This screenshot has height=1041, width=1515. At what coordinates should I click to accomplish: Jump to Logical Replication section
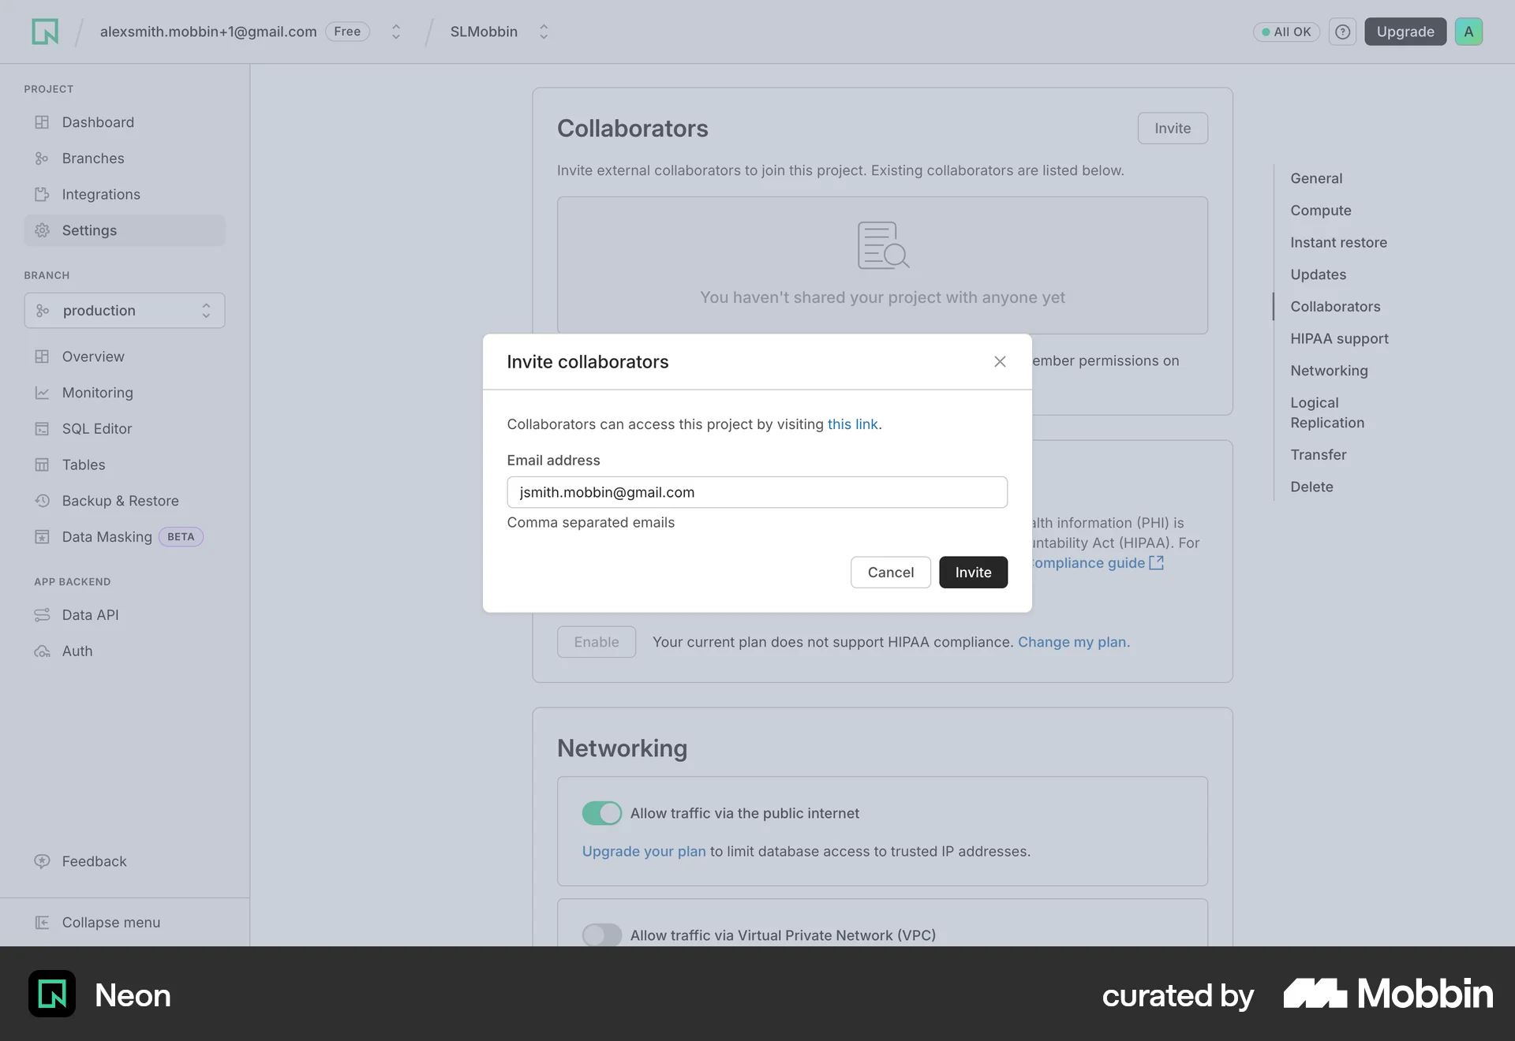point(1327,412)
